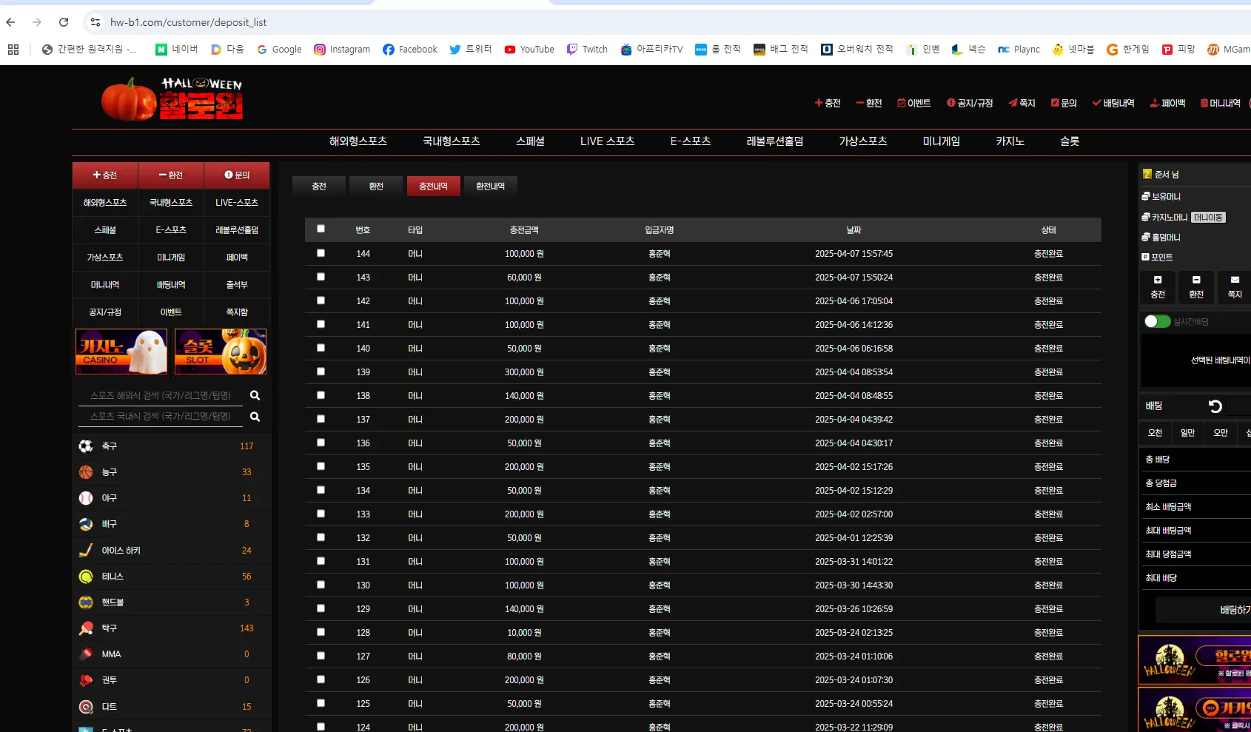Toggle the real-time betting switch
Viewport: 1251px width, 732px height.
pyautogui.click(x=1157, y=321)
